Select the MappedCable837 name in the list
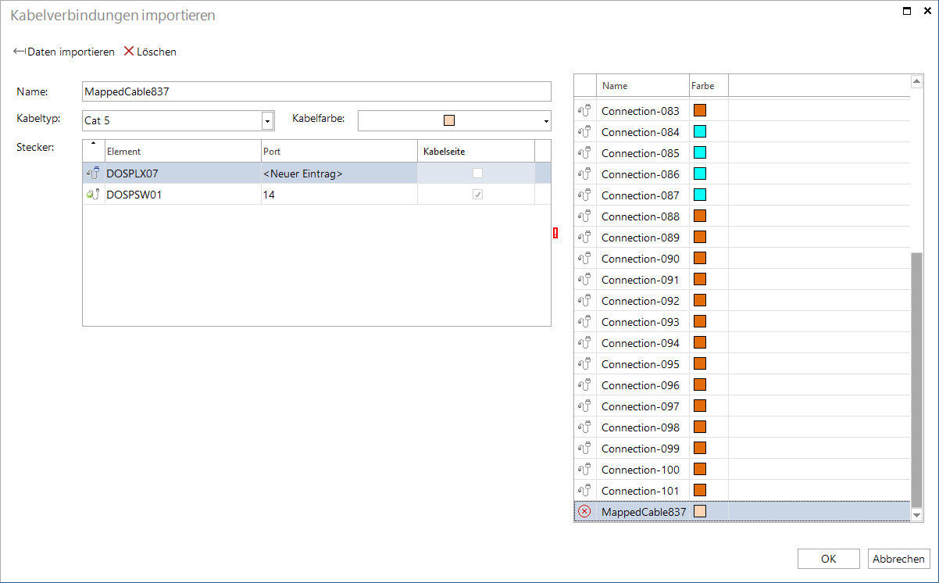Screen dimensions: 939x583 (x=644, y=512)
